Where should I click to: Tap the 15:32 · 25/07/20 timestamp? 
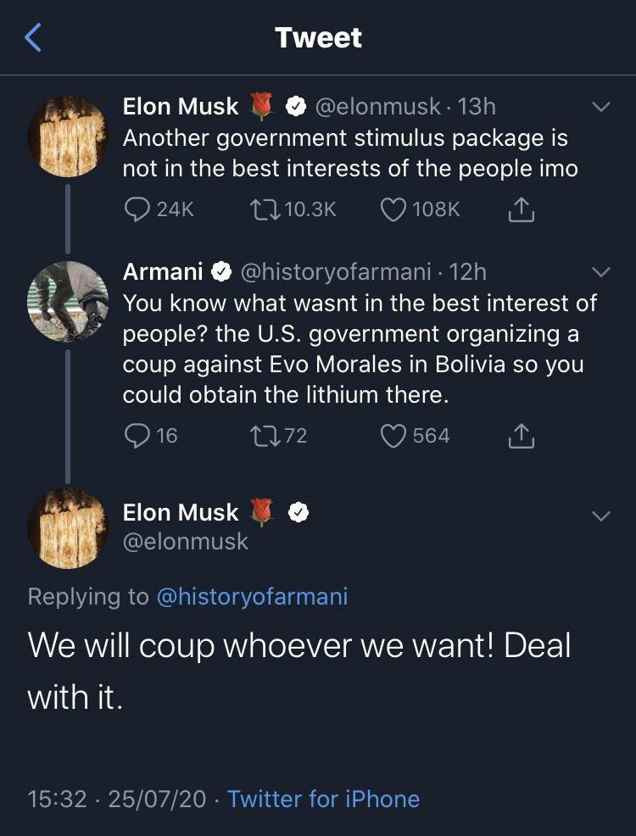coord(116,799)
